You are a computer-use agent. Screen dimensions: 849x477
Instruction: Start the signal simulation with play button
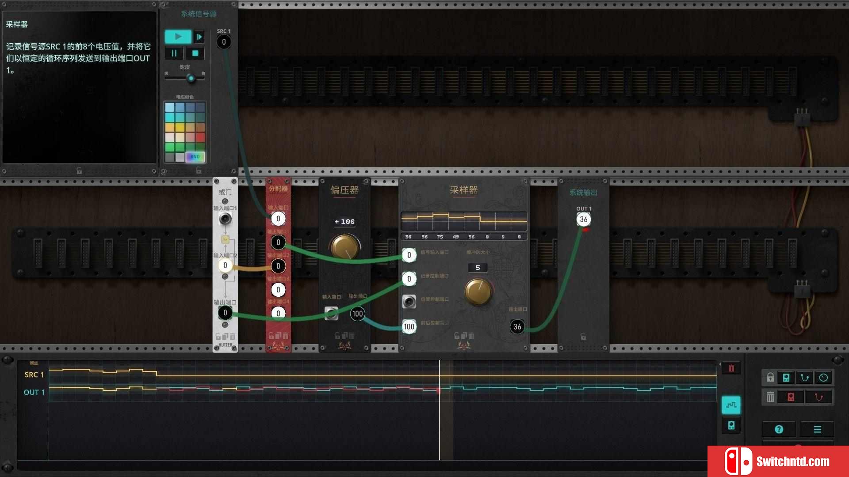click(x=178, y=37)
